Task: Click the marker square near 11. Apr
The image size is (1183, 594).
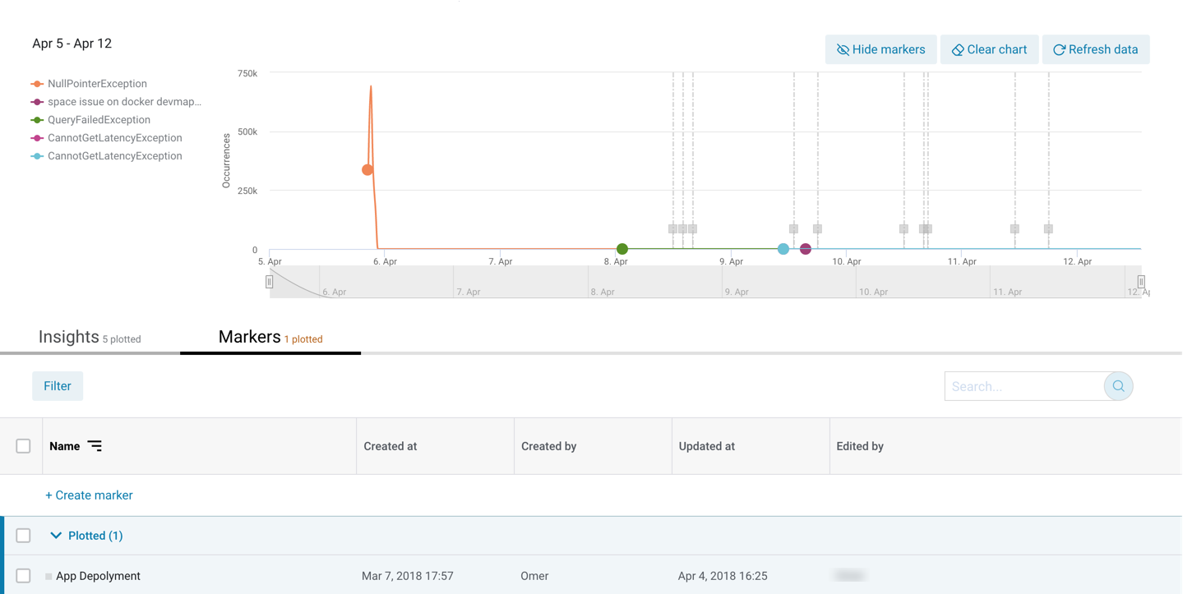Action: (x=1014, y=229)
